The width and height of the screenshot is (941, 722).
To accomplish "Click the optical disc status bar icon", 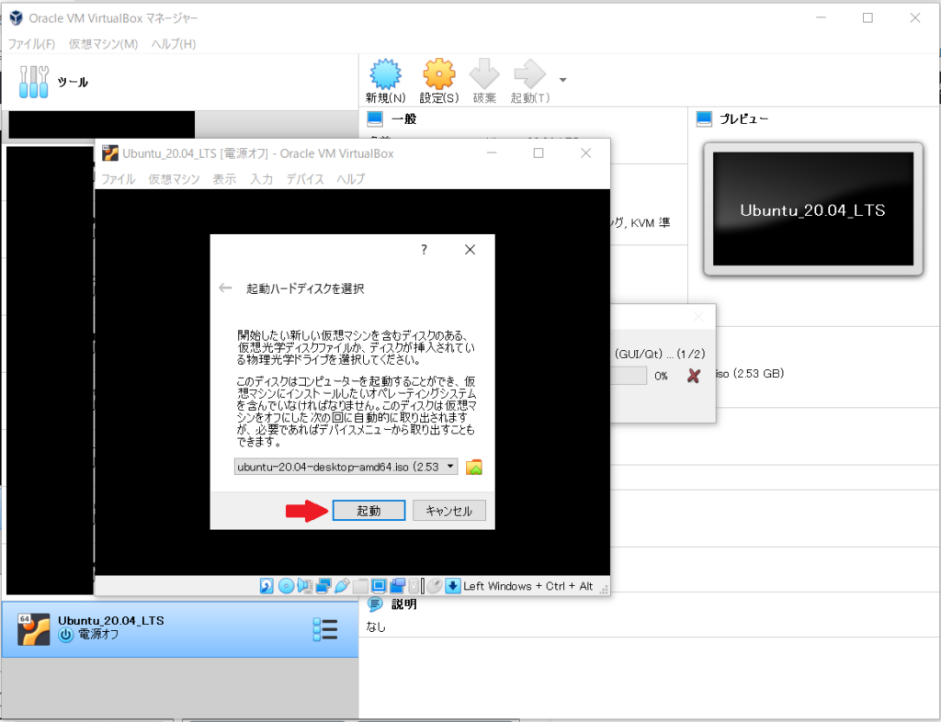I will click(x=287, y=586).
